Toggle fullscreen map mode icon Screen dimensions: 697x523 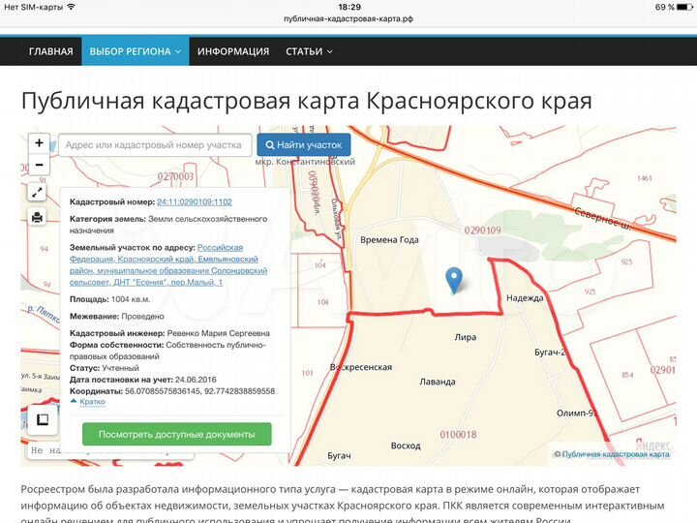(38, 193)
